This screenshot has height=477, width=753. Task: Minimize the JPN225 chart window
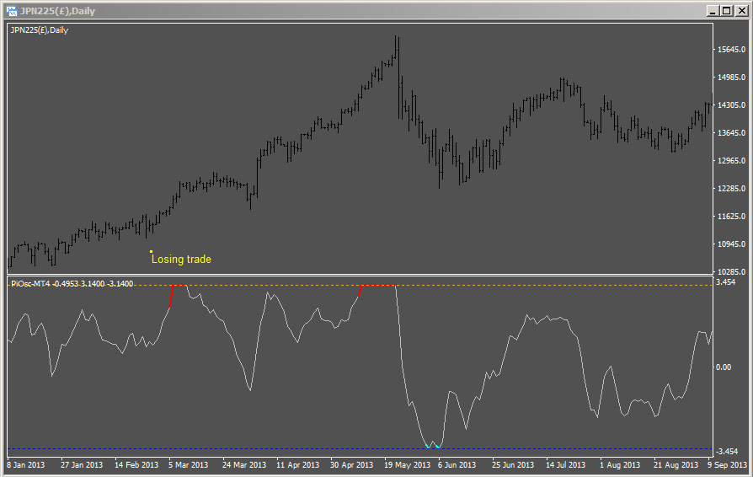pyautogui.click(x=713, y=11)
